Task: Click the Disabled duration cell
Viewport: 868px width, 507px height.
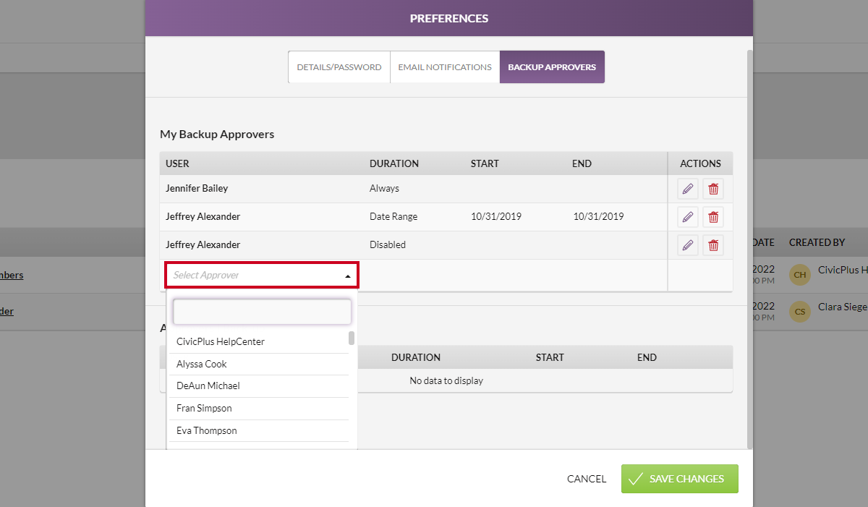Action: pos(388,244)
